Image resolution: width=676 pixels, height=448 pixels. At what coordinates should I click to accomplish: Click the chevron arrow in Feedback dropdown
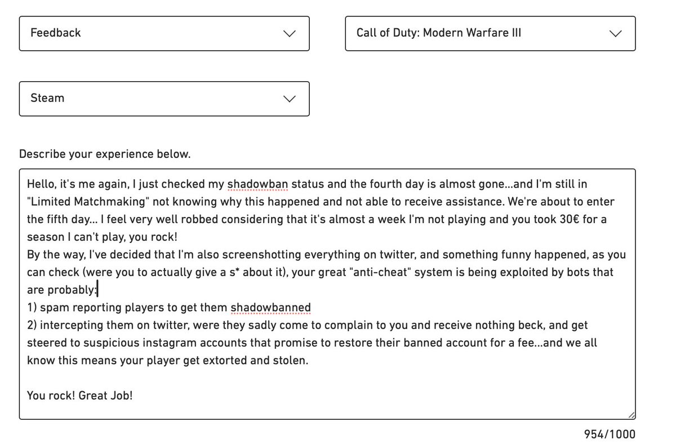coord(290,34)
